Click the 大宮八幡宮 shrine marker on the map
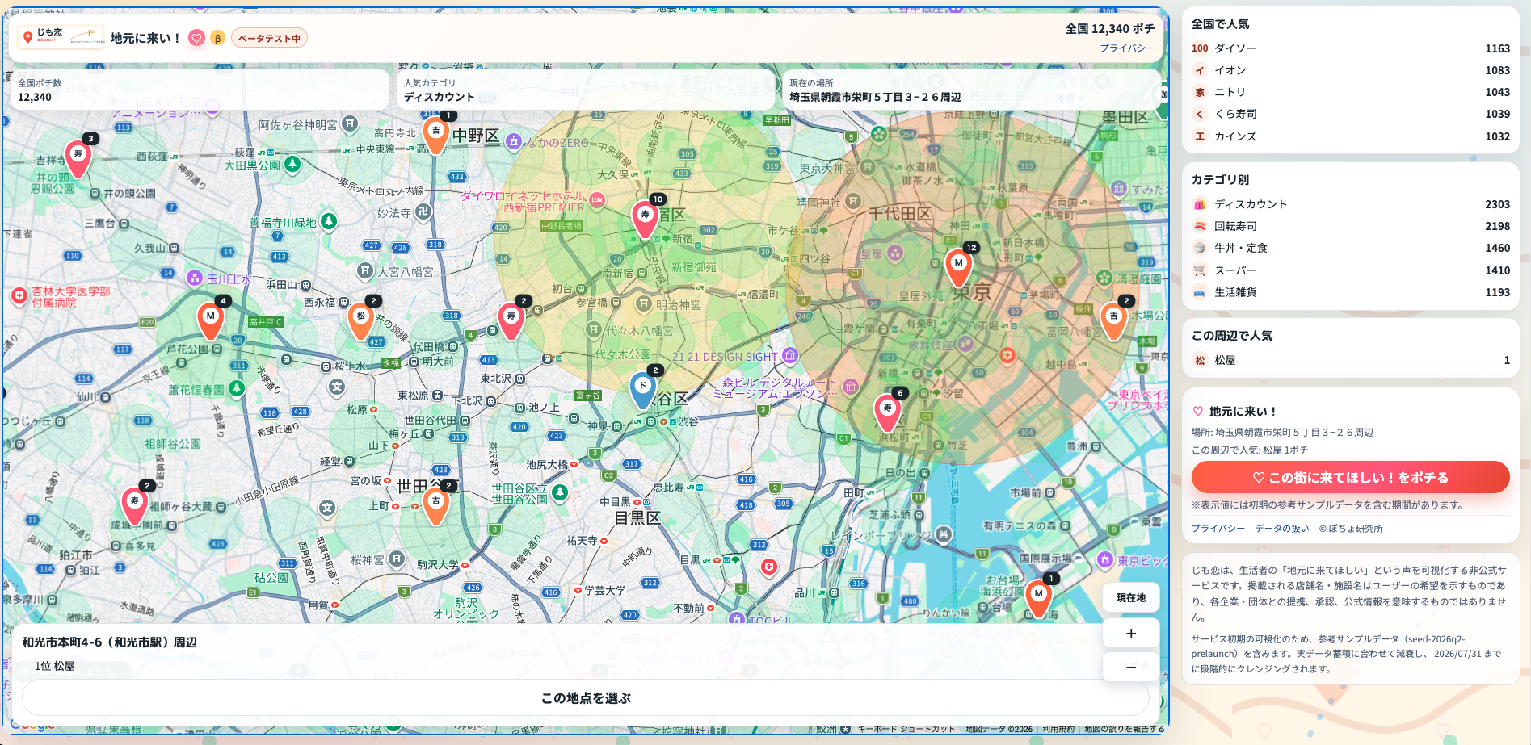The image size is (1531, 745). tap(366, 270)
